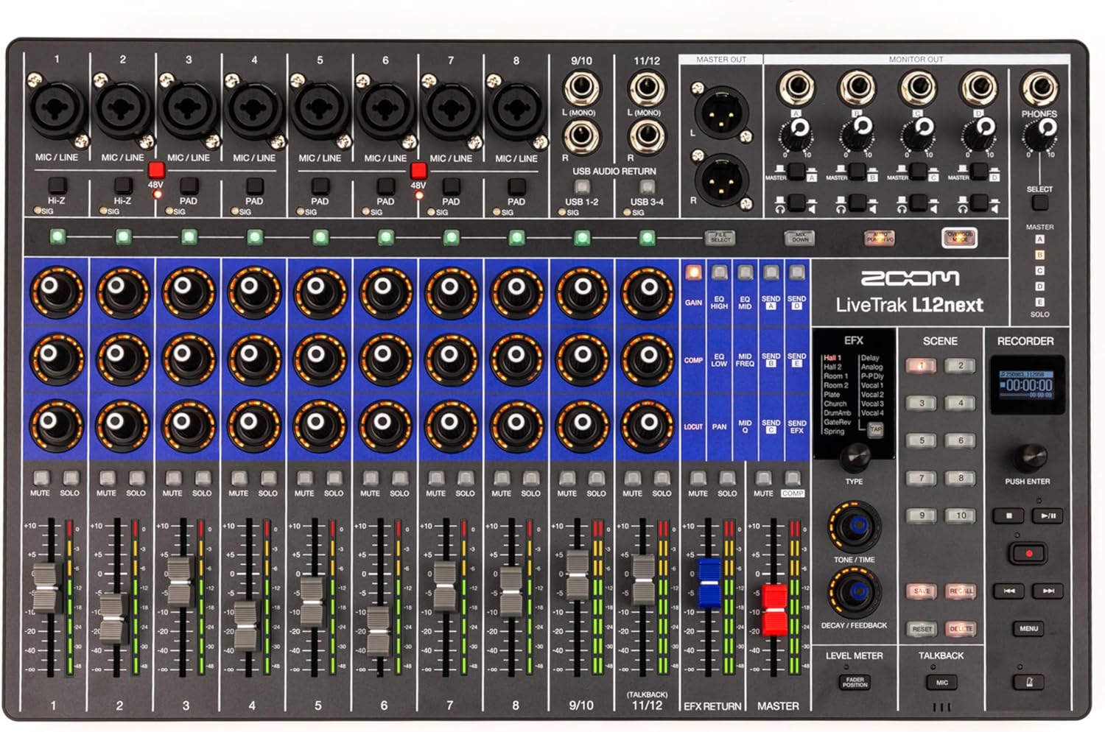Click the play/pause transport button
The width and height of the screenshot is (1105, 732).
tap(1049, 516)
